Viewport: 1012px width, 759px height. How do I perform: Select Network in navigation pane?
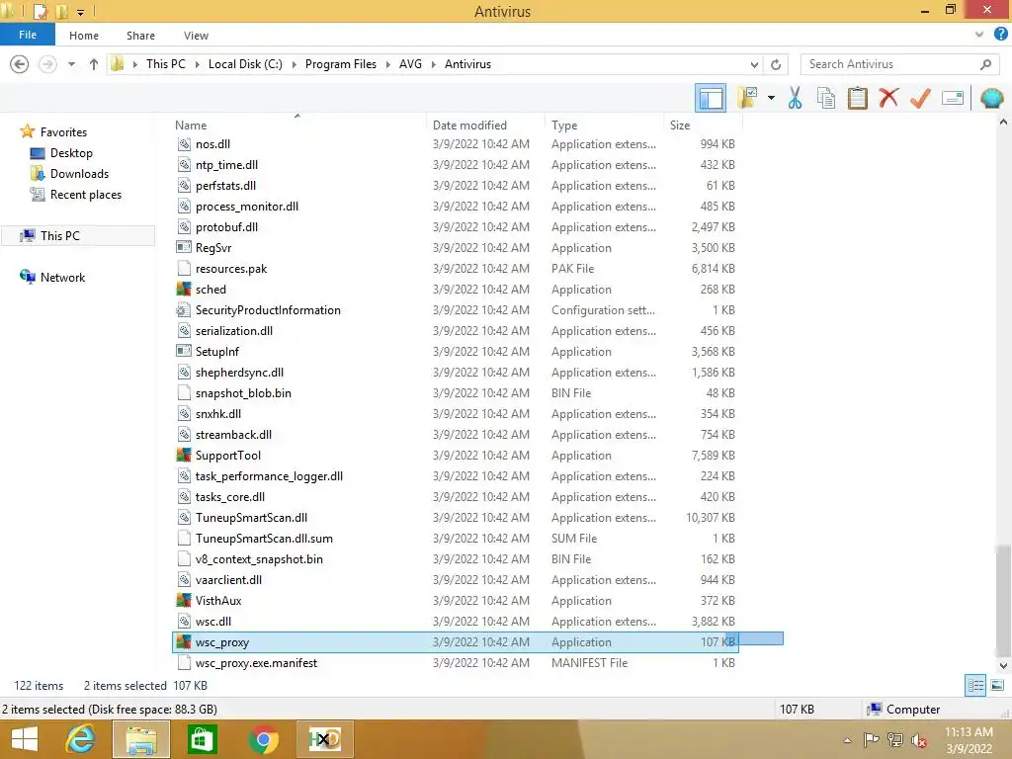click(62, 277)
